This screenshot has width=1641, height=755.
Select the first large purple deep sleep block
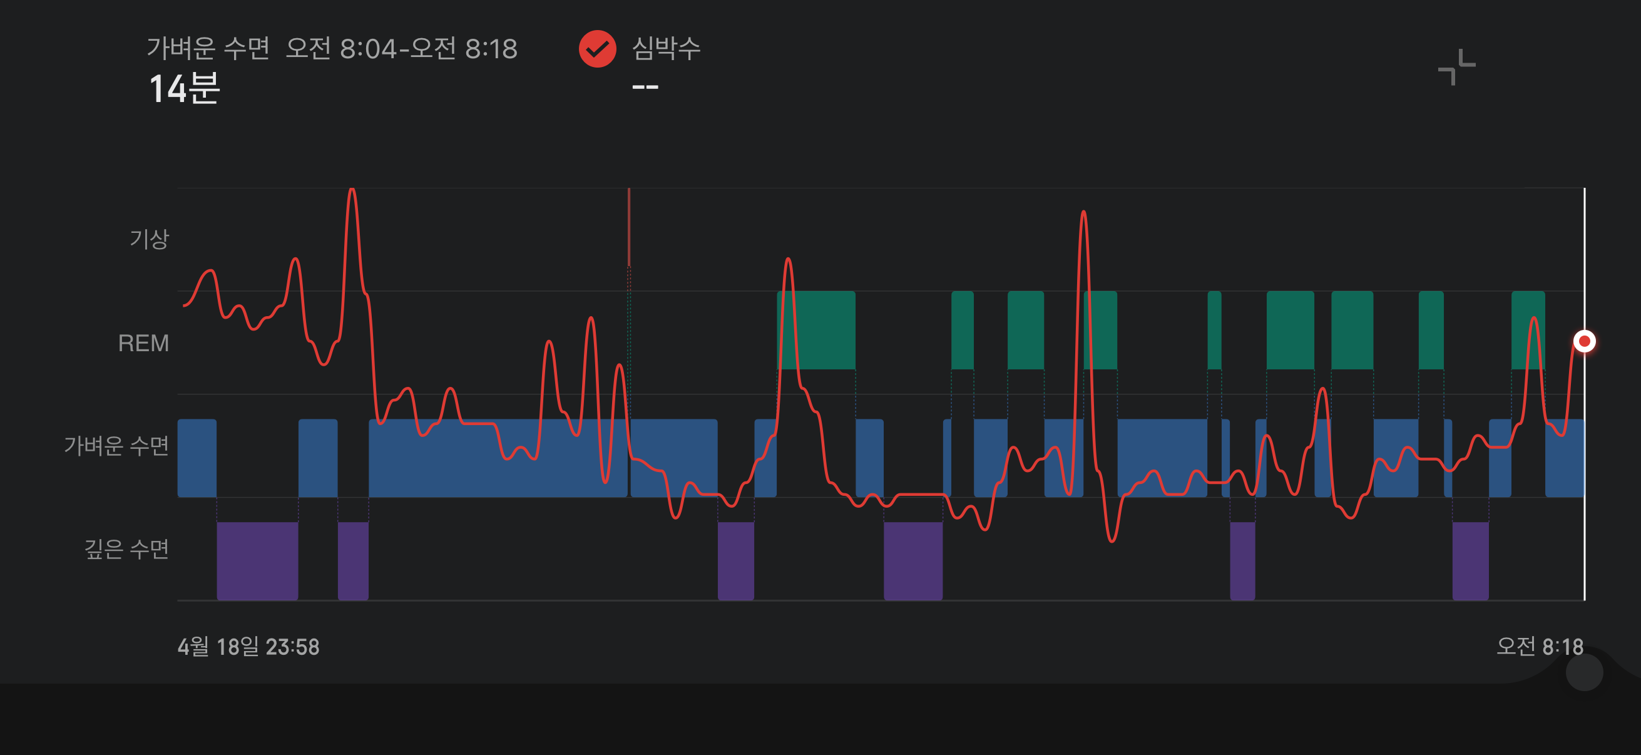coord(257,561)
